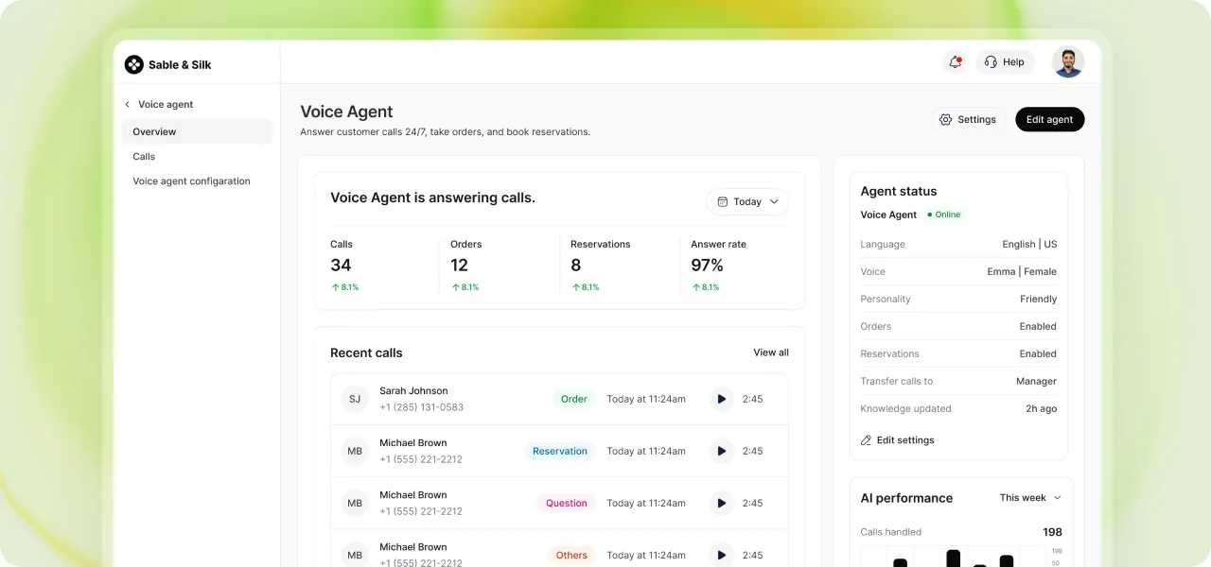Screen dimensions: 1211x567
Task: Go back using Voice agent chevron
Action: (128, 105)
